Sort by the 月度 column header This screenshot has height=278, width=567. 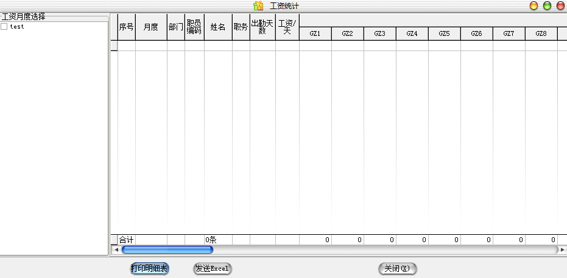pyautogui.click(x=151, y=27)
